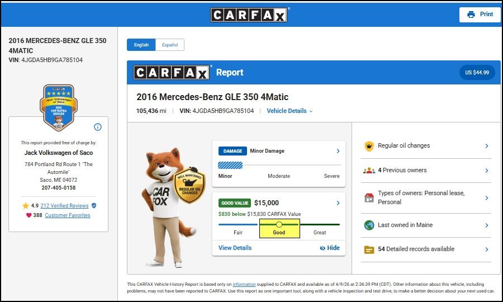Open the Customer Favorites link
Screen dimensions: 503x302
pyautogui.click(x=67, y=215)
